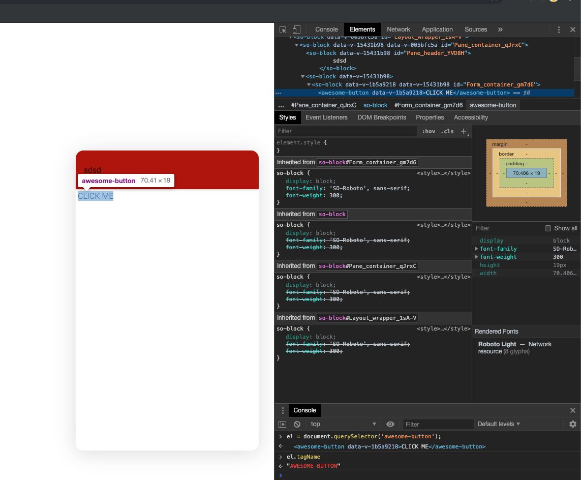The width and height of the screenshot is (581, 480).
Task: Focus the computed styles Filter input
Action: click(x=508, y=228)
